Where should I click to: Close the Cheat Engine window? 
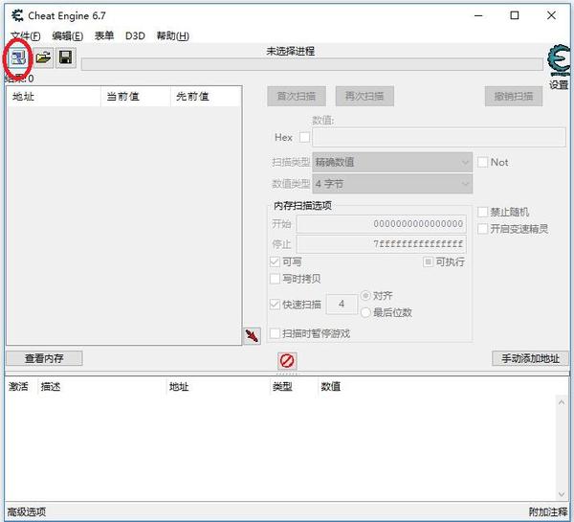click(x=551, y=15)
